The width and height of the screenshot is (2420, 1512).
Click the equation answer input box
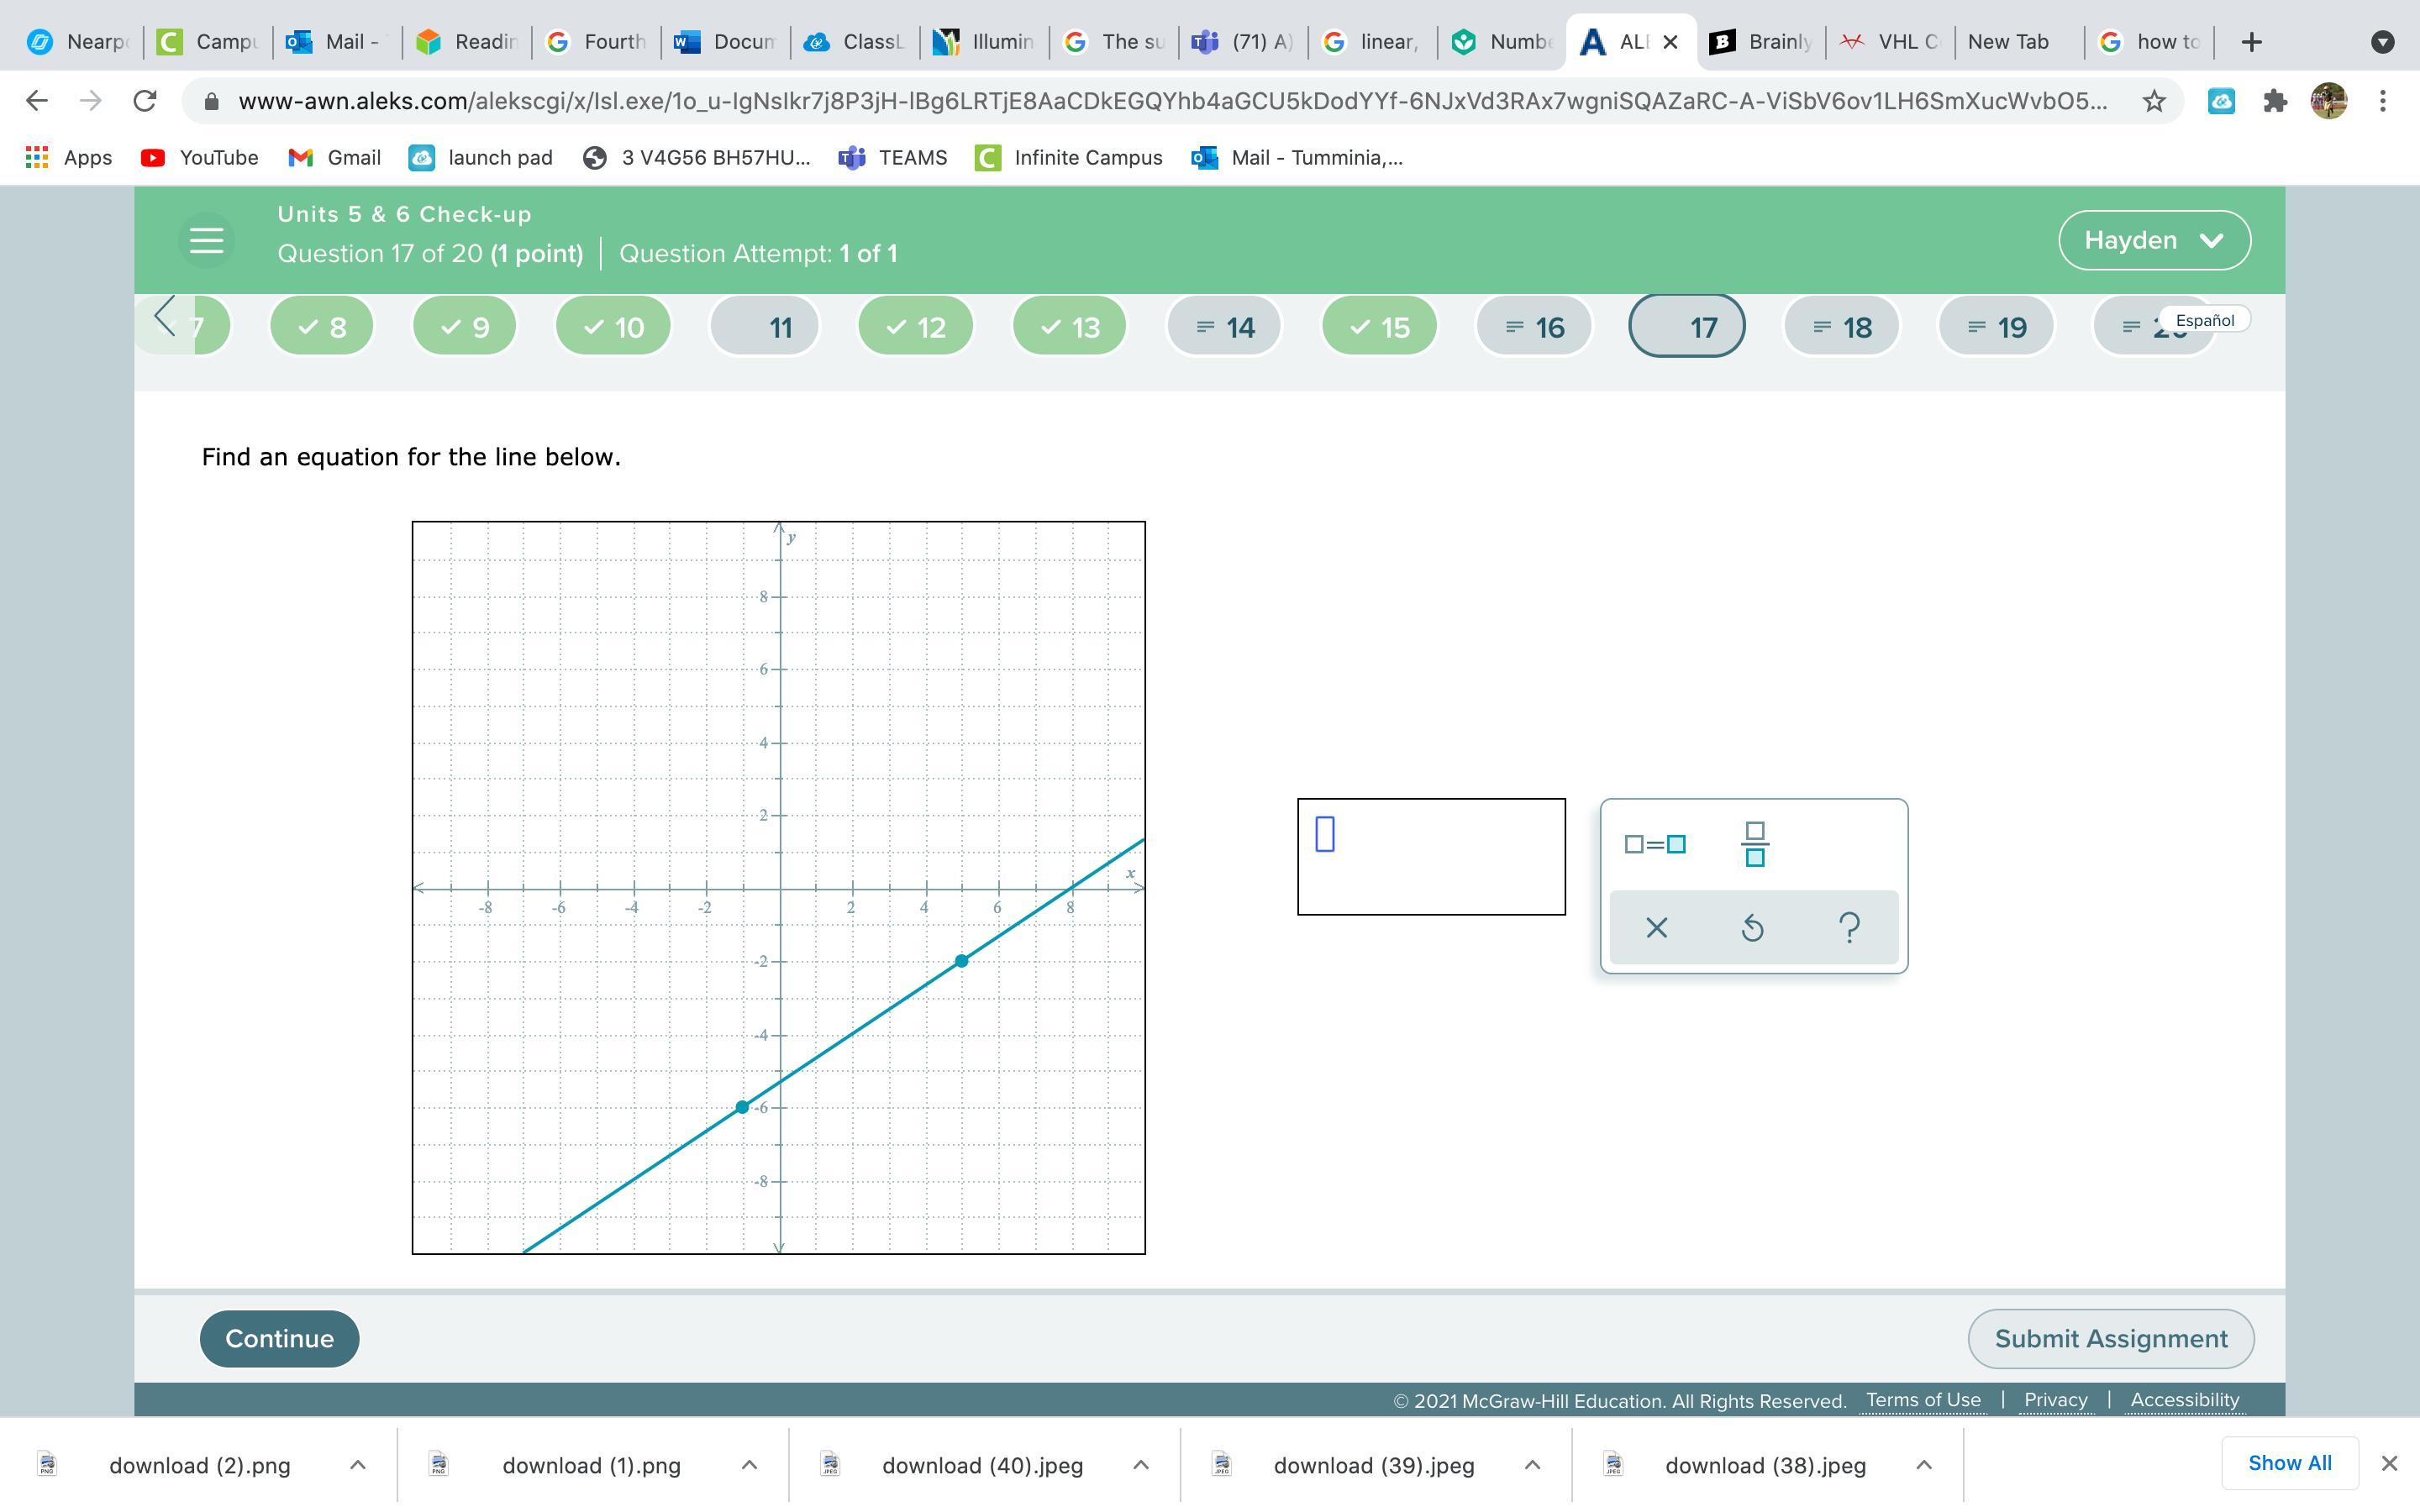[1430, 856]
